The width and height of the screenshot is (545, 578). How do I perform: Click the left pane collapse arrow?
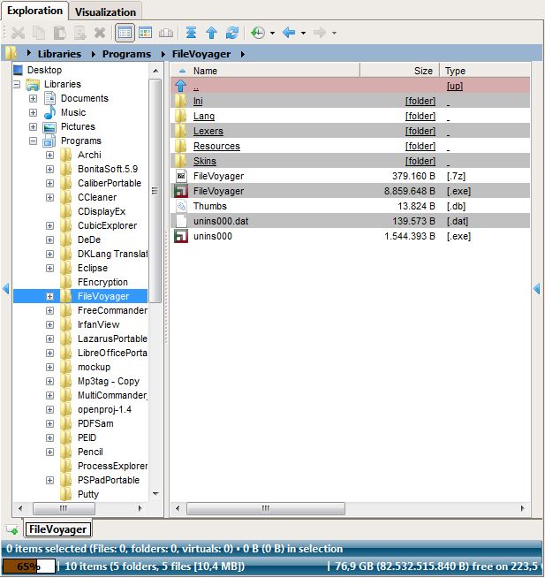(6, 289)
